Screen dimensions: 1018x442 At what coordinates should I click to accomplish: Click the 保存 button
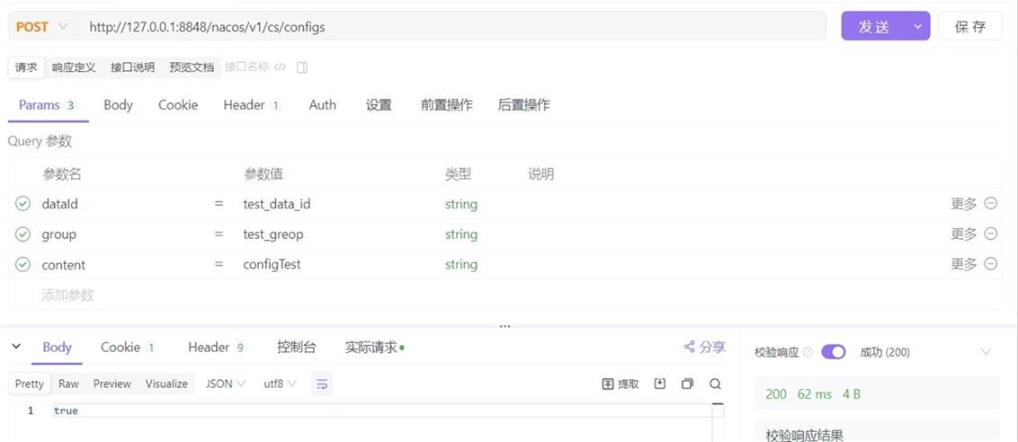(x=970, y=27)
